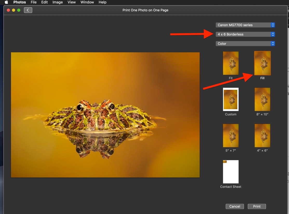Open the Apple menu
Viewport: 289px width, 214px height.
coord(6,2)
